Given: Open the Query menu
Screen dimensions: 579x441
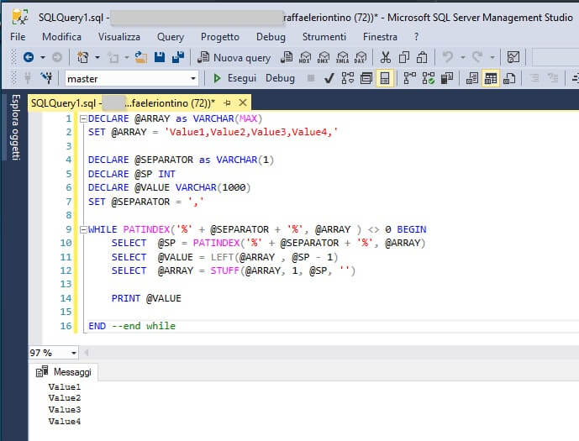Looking at the screenshot, I should (171, 37).
